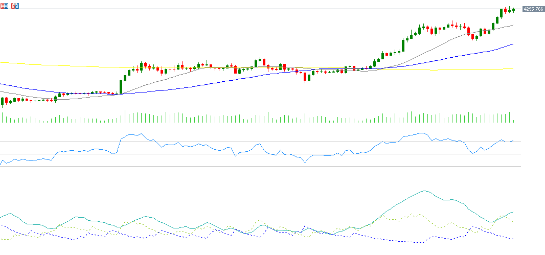This screenshot has width=545, height=255.
Task: Click the last candlestick on the chart
Action: (513, 10)
